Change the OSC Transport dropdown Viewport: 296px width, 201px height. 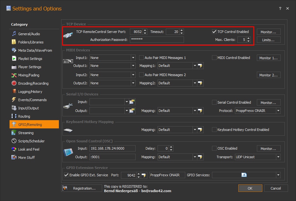click(x=278, y=157)
